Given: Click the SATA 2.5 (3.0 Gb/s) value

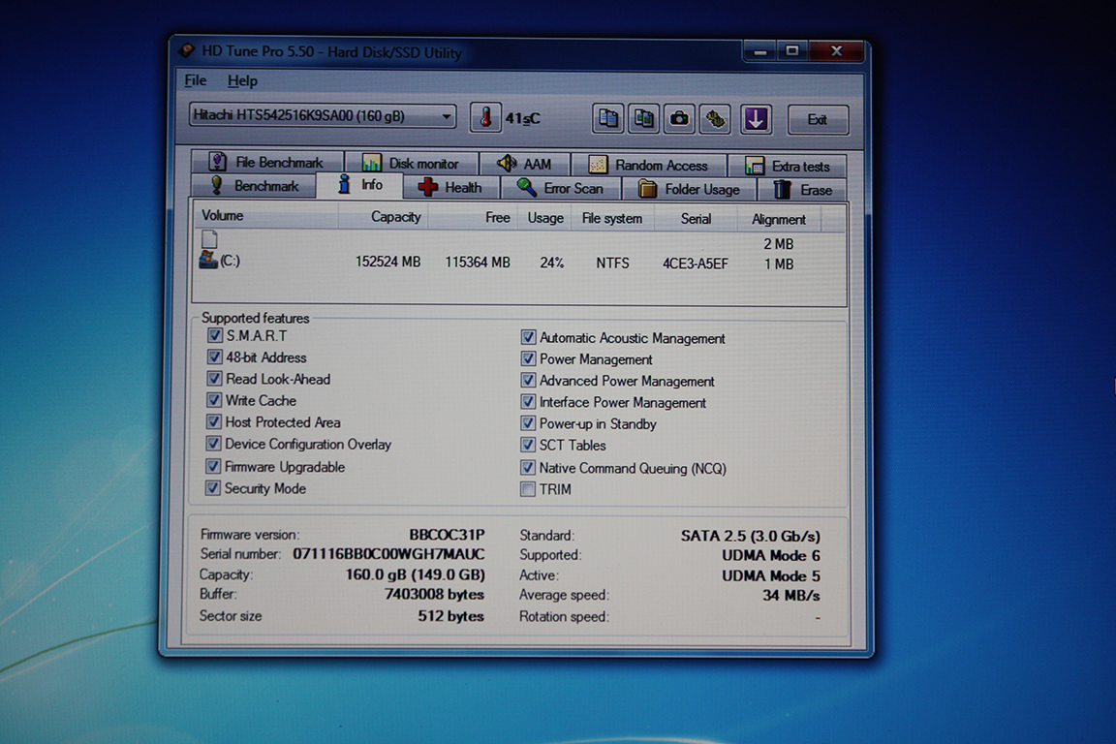Looking at the screenshot, I should 750,536.
